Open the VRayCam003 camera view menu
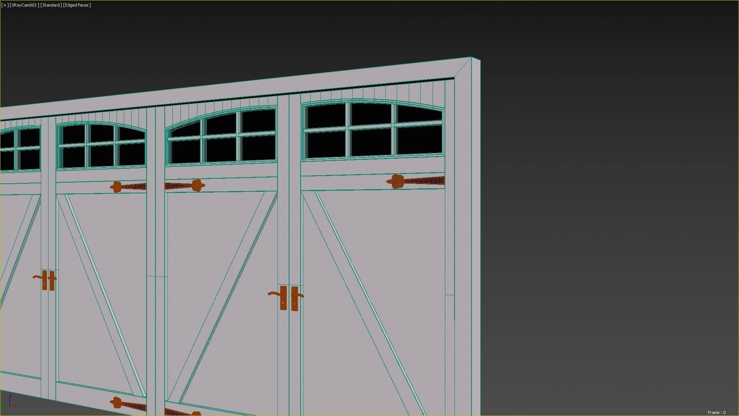 pyautogui.click(x=24, y=5)
